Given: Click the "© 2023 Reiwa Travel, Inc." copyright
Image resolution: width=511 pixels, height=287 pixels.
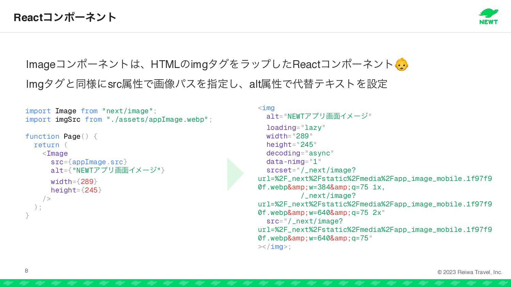Looking at the screenshot, I should (x=470, y=272).
